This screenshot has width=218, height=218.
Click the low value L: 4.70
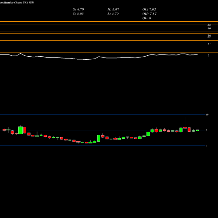113,14
